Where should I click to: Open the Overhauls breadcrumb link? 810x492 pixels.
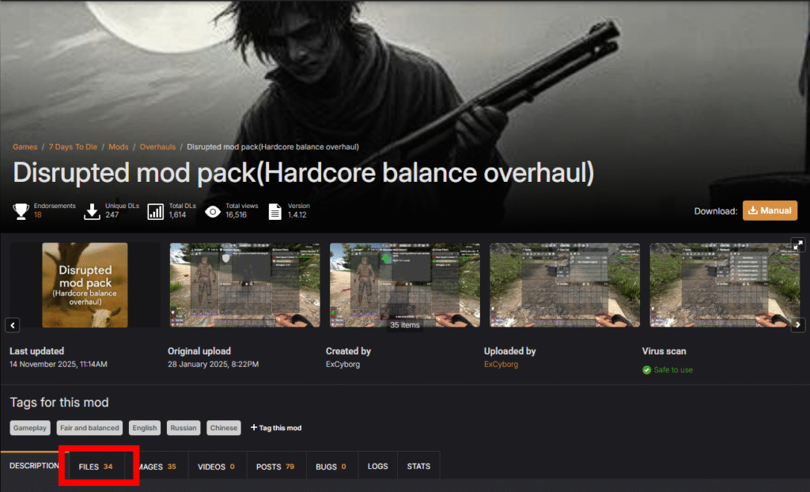pyautogui.click(x=157, y=147)
